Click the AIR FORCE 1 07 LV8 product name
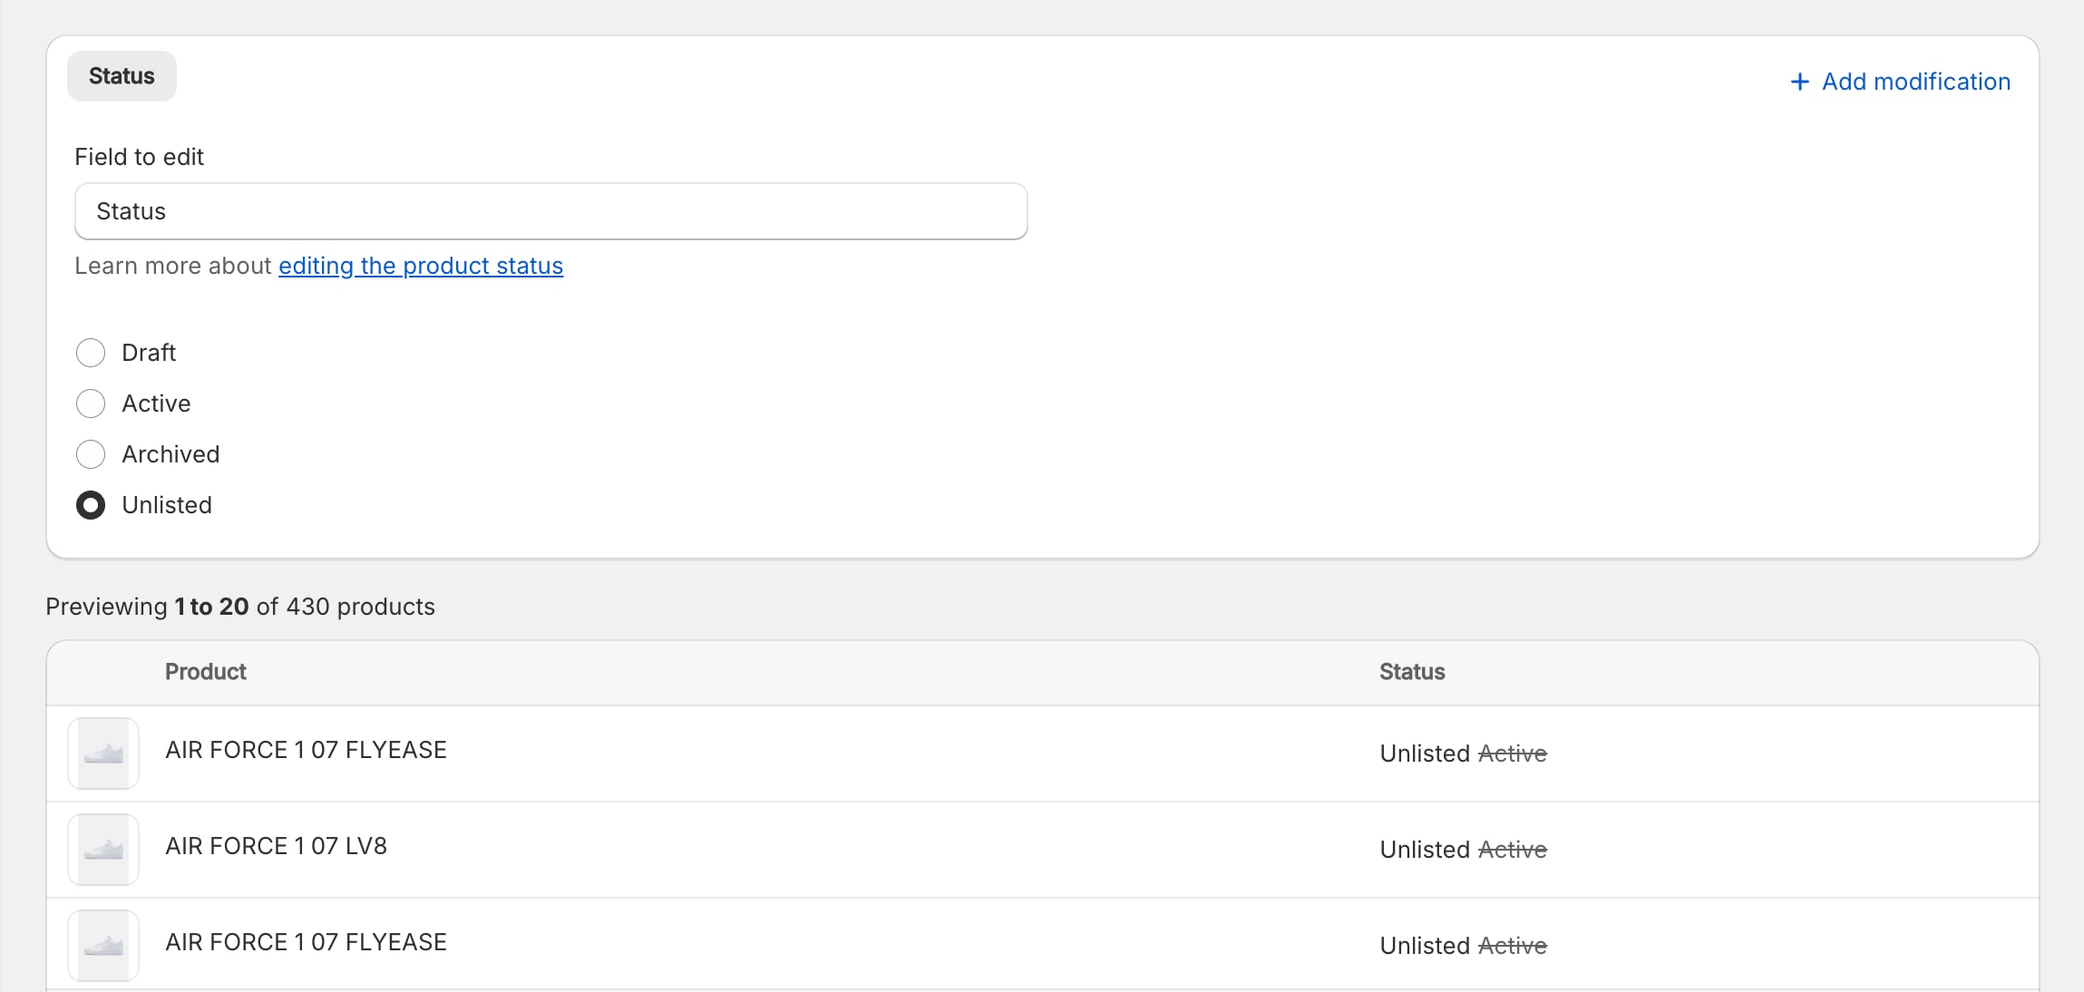 coord(276,846)
